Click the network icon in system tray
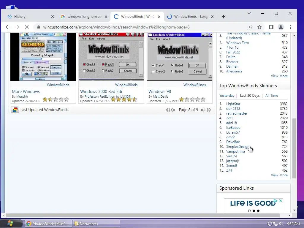Image resolution: width=304 pixels, height=228 pixels. [275, 224]
